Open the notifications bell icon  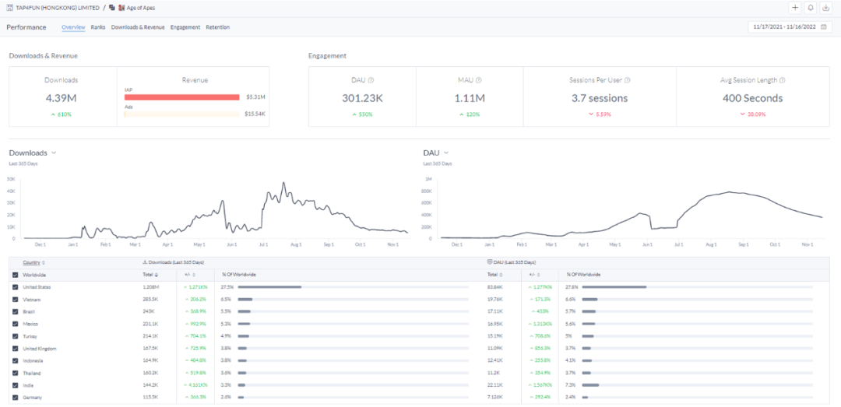click(811, 8)
